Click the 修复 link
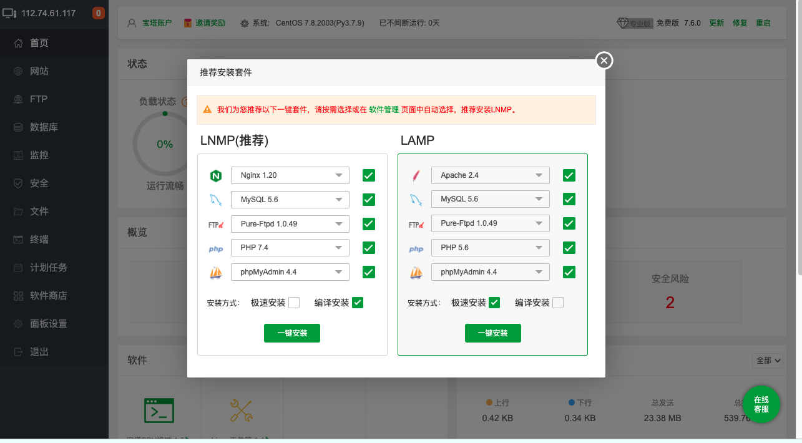The height and width of the screenshot is (443, 802). click(x=740, y=23)
